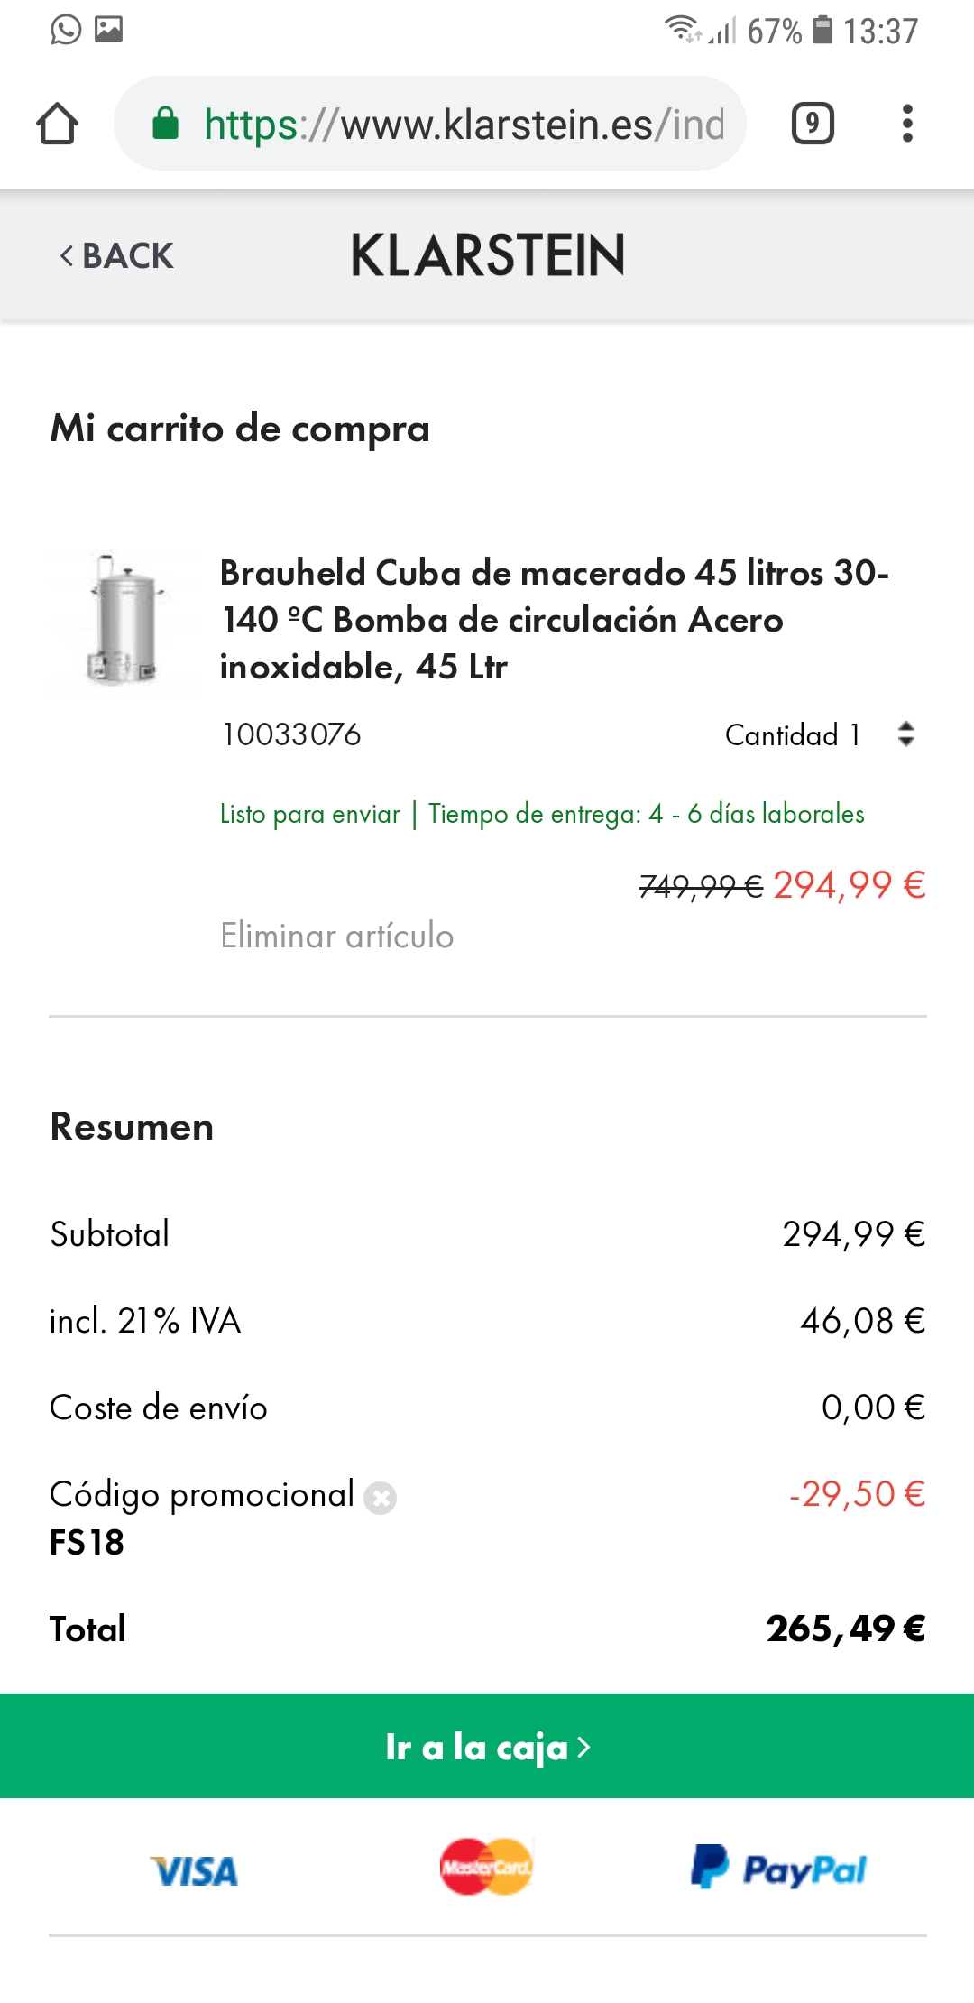Tap the browser home icon
974x2003 pixels.
57,124
